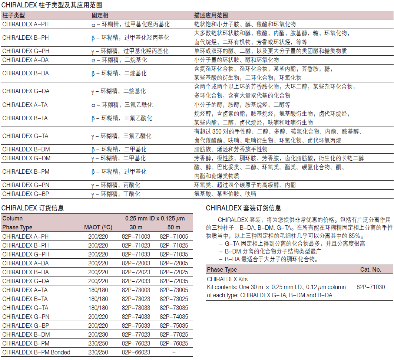Click "CHIRALDEX B–DM" in the application table

pyautogui.click(x=26, y=150)
